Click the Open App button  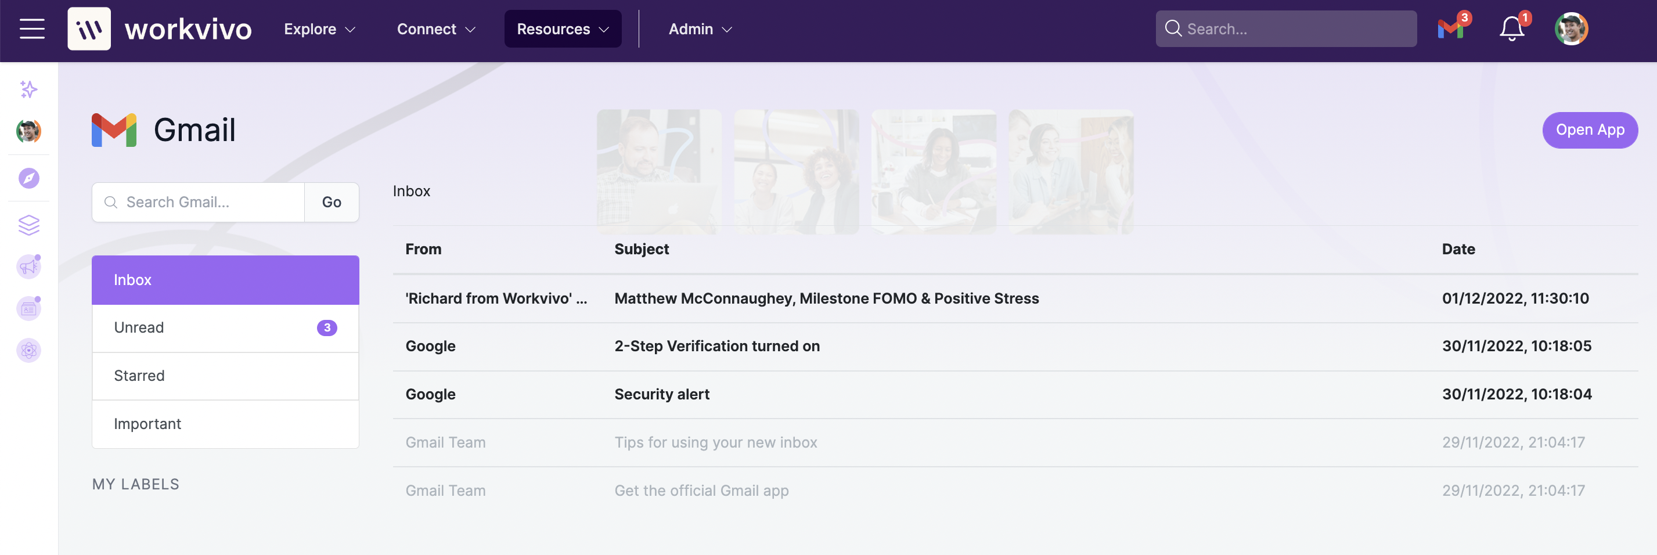(x=1590, y=130)
